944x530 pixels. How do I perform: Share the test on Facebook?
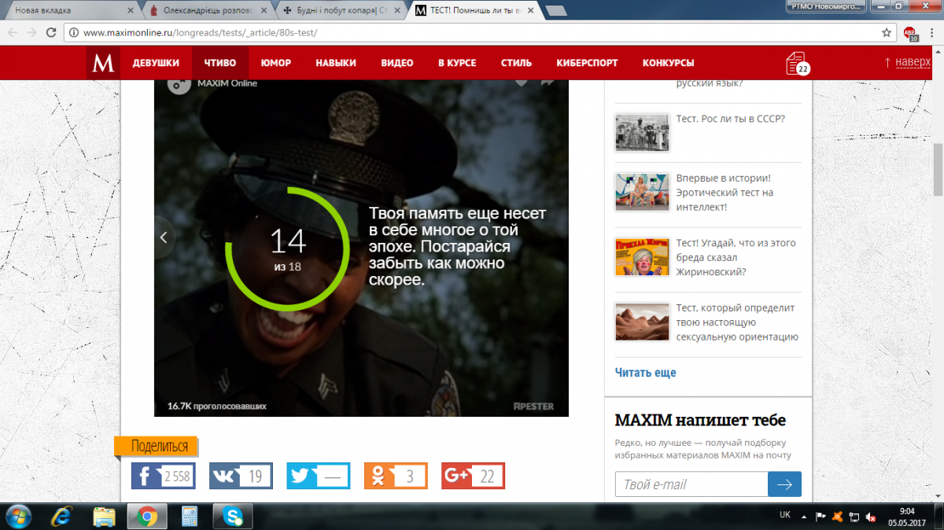(163, 476)
